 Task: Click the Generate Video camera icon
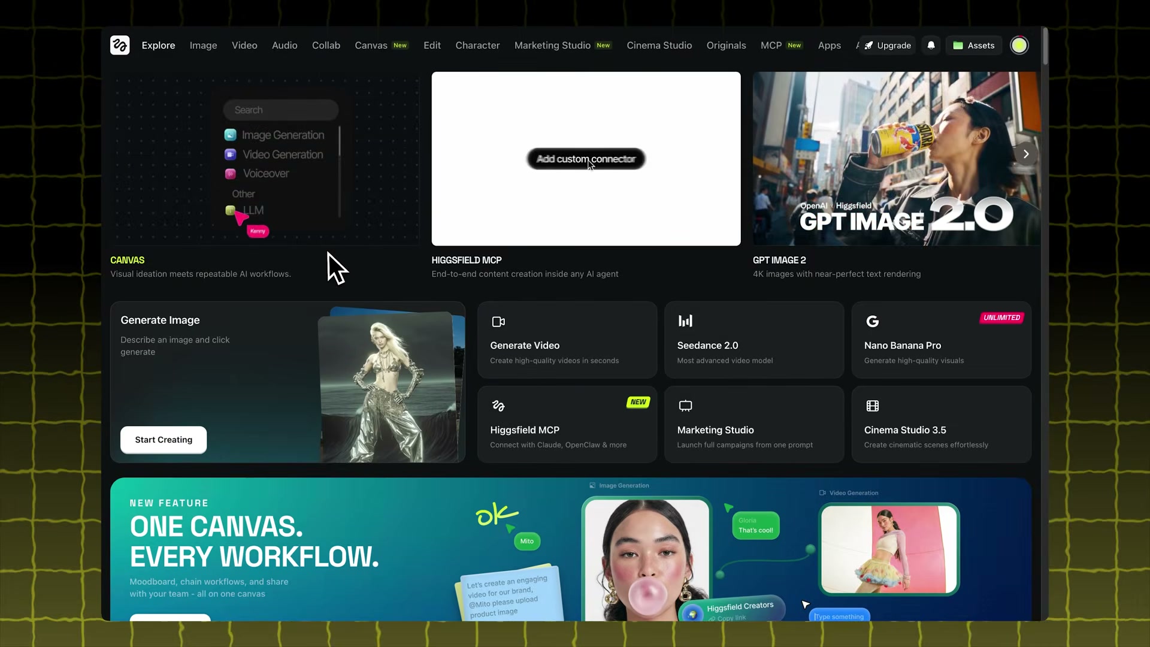point(498,322)
